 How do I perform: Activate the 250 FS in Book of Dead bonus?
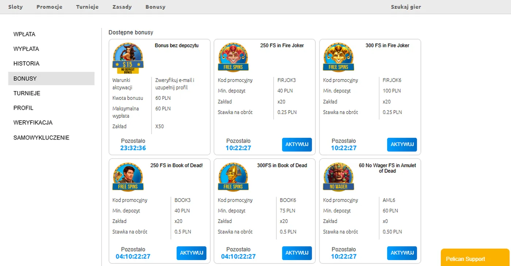coord(191,253)
